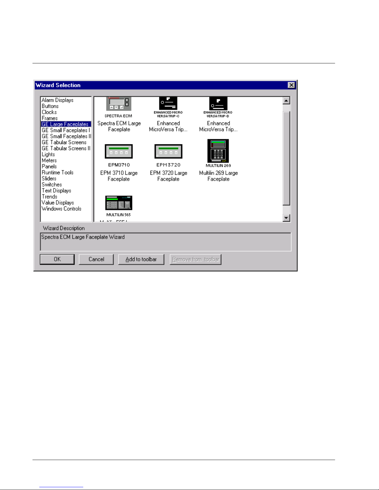Image resolution: width=379 pixels, height=490 pixels.
Task: Select Buttons in the category list
Action: 50,106
